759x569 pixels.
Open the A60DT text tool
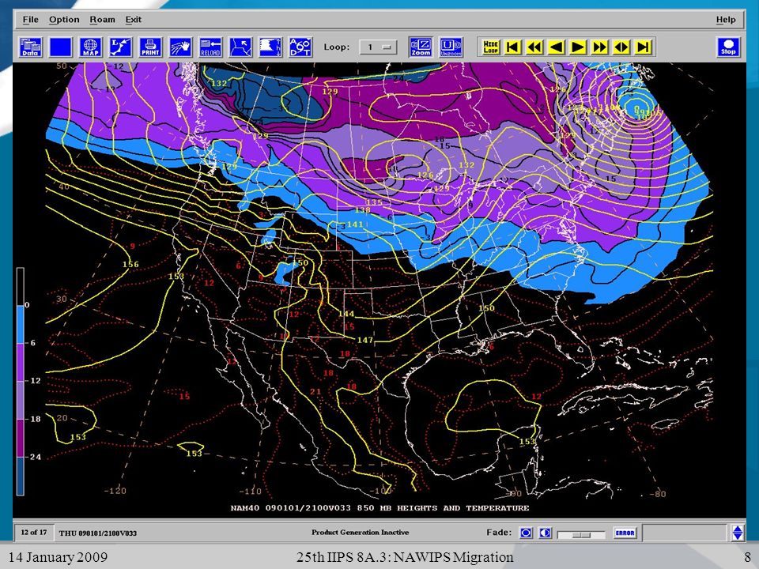point(300,47)
